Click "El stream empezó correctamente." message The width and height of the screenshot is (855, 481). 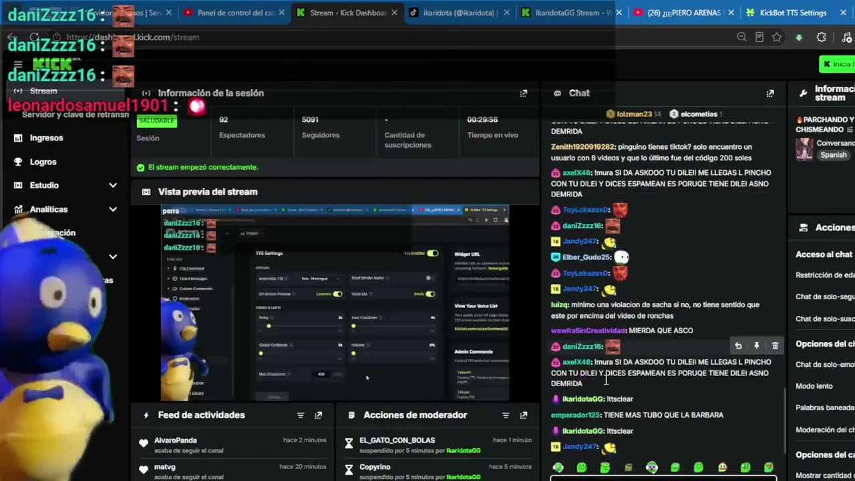(x=203, y=167)
